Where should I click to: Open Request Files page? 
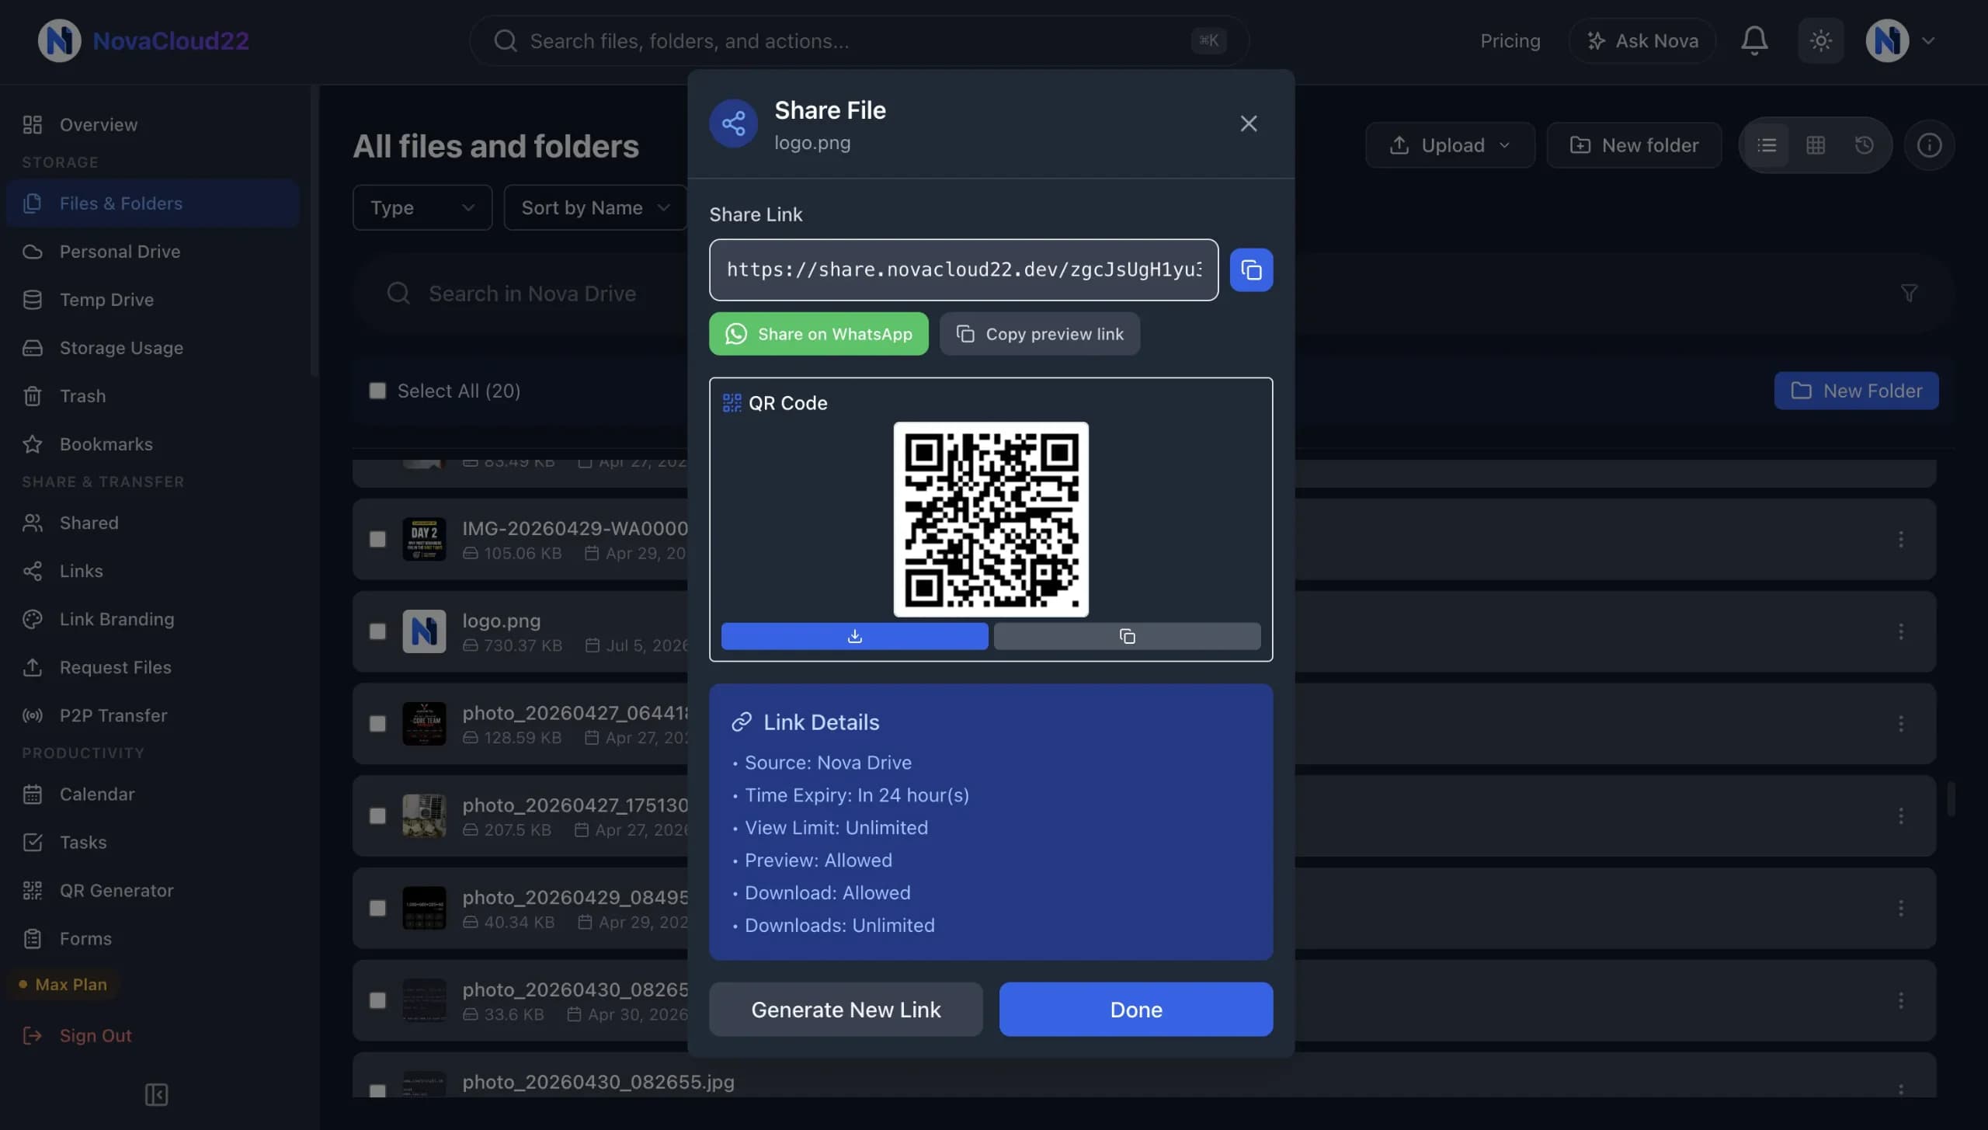click(x=152, y=667)
